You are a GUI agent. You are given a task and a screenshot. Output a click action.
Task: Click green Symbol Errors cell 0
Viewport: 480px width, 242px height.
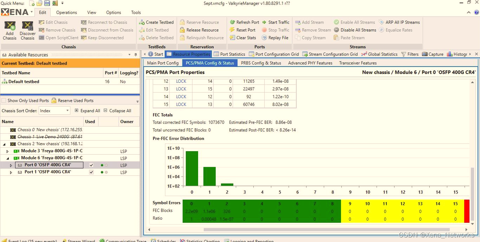click(x=192, y=204)
